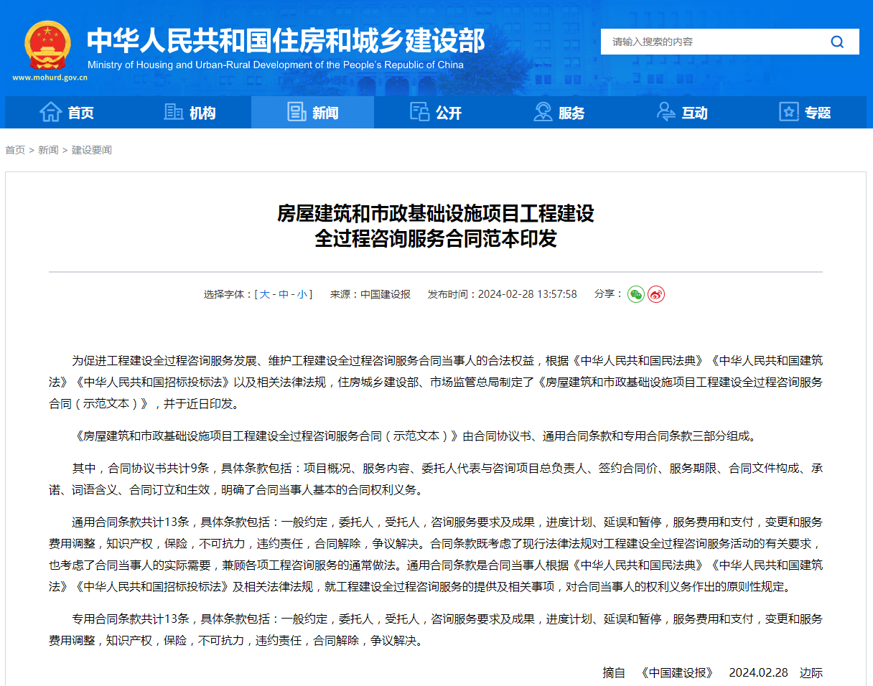Open the 机构 navigation menu item
The height and width of the screenshot is (686, 873).
pyautogui.click(x=202, y=113)
